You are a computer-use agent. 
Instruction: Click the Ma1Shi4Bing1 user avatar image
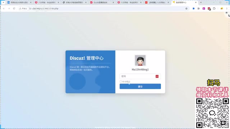(140, 61)
